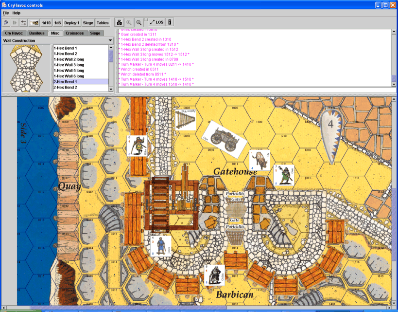The height and width of the screenshot is (312, 398).
Task: Roll the 1d6 die button
Action: pos(58,22)
